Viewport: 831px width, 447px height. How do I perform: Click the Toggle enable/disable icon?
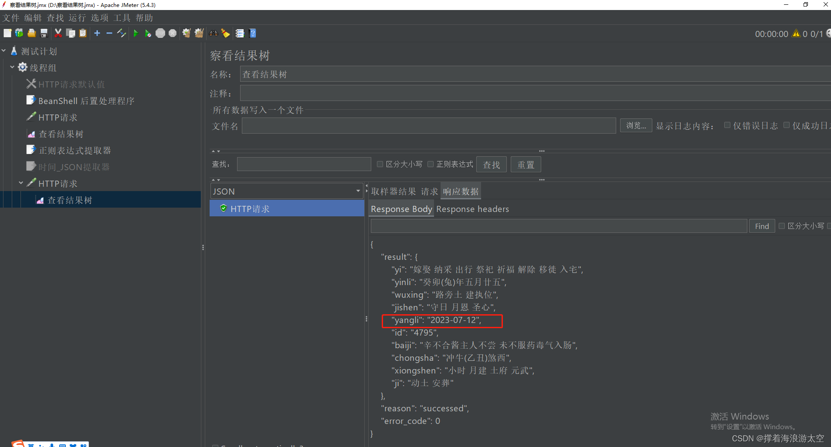point(122,33)
